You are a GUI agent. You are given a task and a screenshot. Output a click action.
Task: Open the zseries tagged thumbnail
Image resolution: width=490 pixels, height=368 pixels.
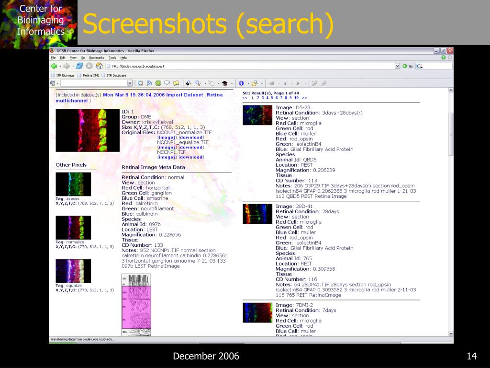pos(73,184)
